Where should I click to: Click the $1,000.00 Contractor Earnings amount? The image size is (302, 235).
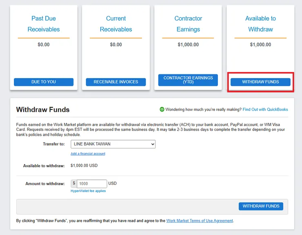[x=188, y=45]
